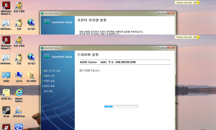This screenshot has height=130, width=216.
Task: Click the M205 Series MAC address line
Action: (112, 62)
